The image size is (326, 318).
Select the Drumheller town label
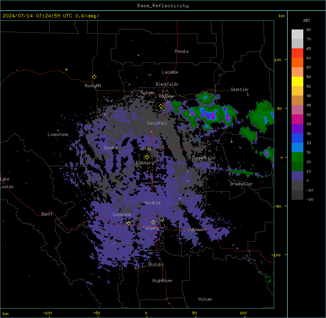click(x=241, y=184)
